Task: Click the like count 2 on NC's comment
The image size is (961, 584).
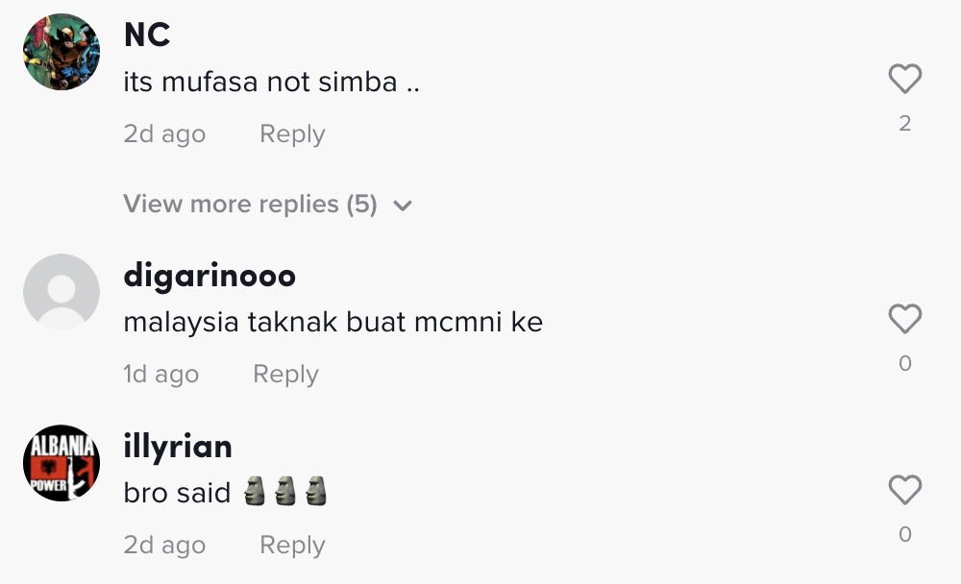Action: coord(904,123)
